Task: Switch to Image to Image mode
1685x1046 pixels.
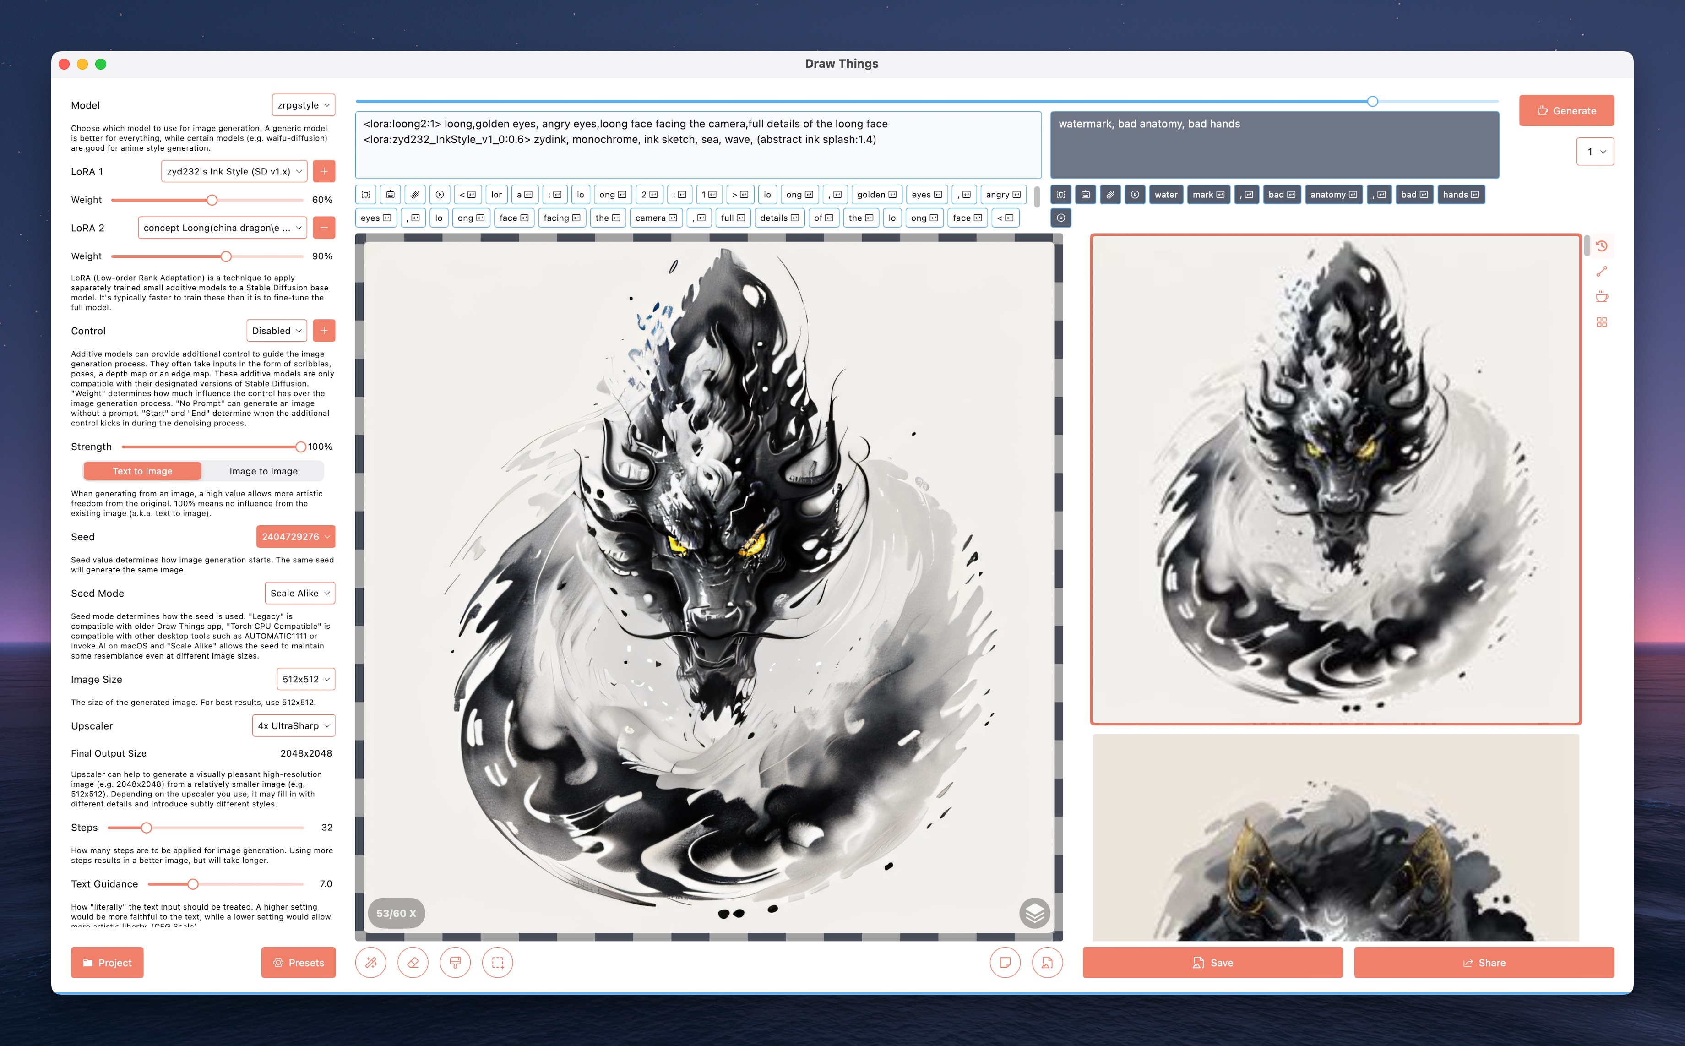Action: pos(264,471)
